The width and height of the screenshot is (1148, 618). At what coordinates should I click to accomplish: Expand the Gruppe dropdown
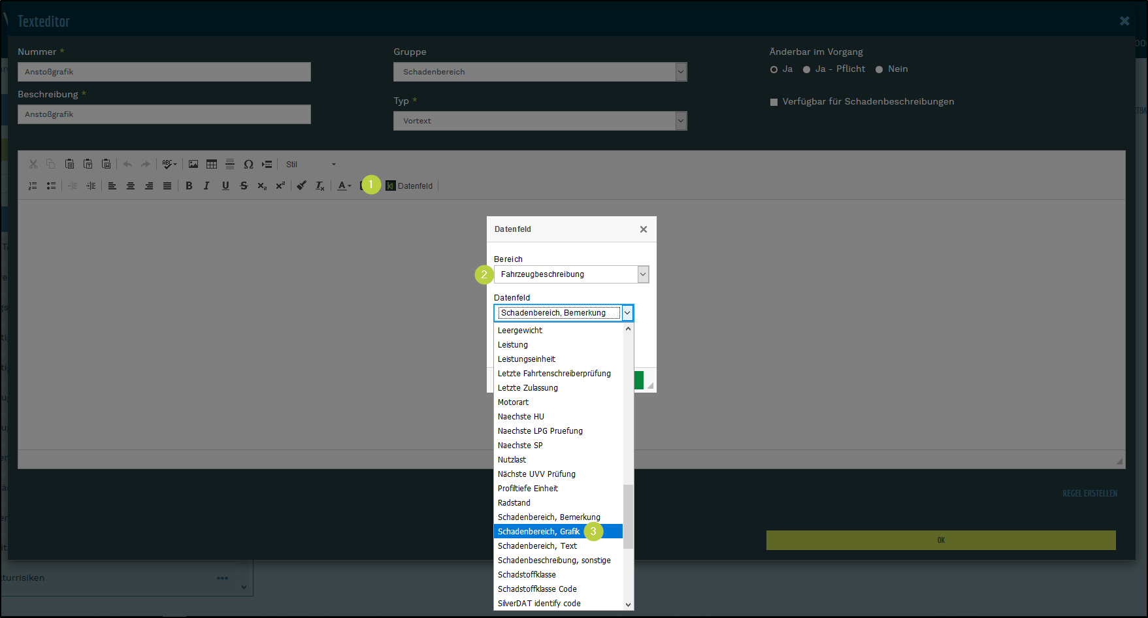pos(540,72)
